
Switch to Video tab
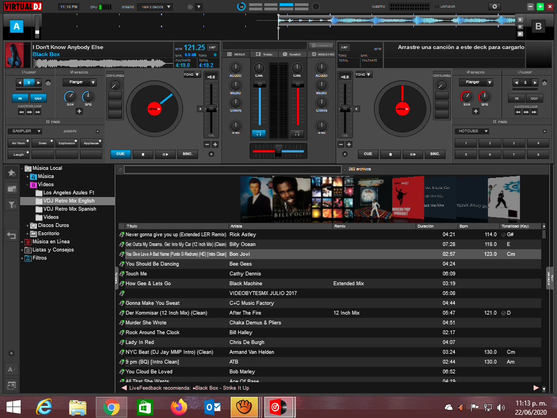264,54
